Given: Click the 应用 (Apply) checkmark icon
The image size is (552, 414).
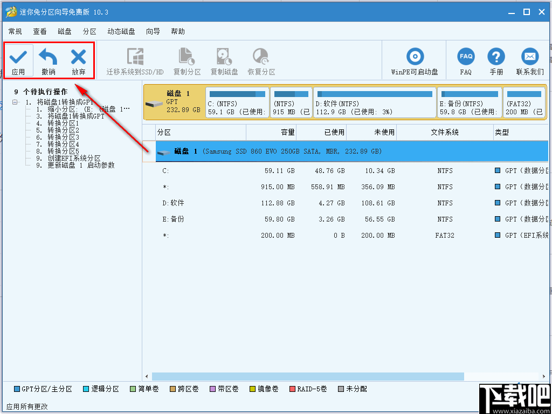Looking at the screenshot, I should tap(18, 59).
